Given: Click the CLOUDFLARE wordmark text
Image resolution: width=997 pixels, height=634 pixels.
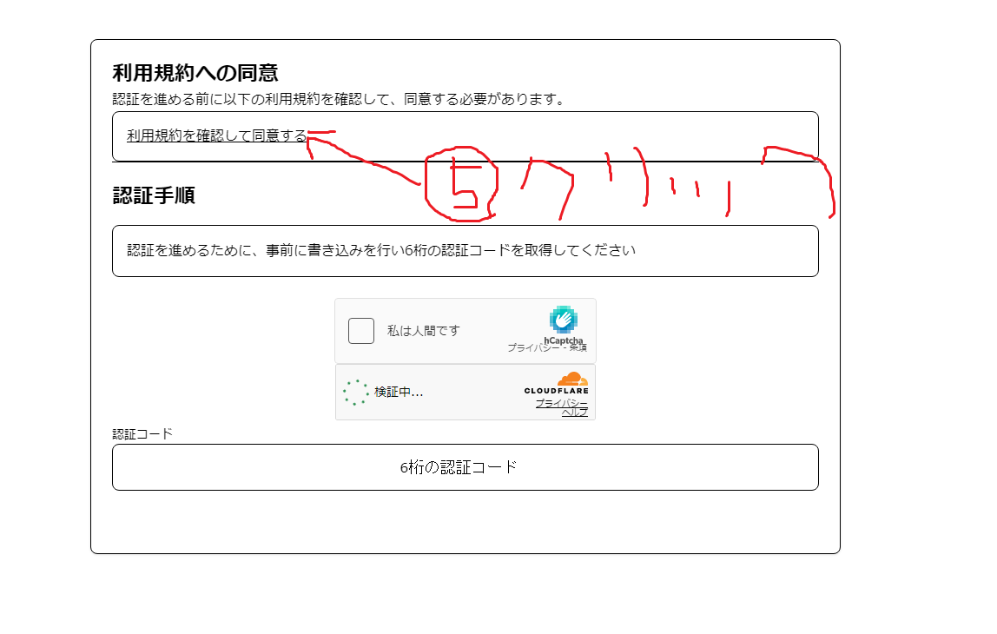Looking at the screenshot, I should click(x=556, y=391).
